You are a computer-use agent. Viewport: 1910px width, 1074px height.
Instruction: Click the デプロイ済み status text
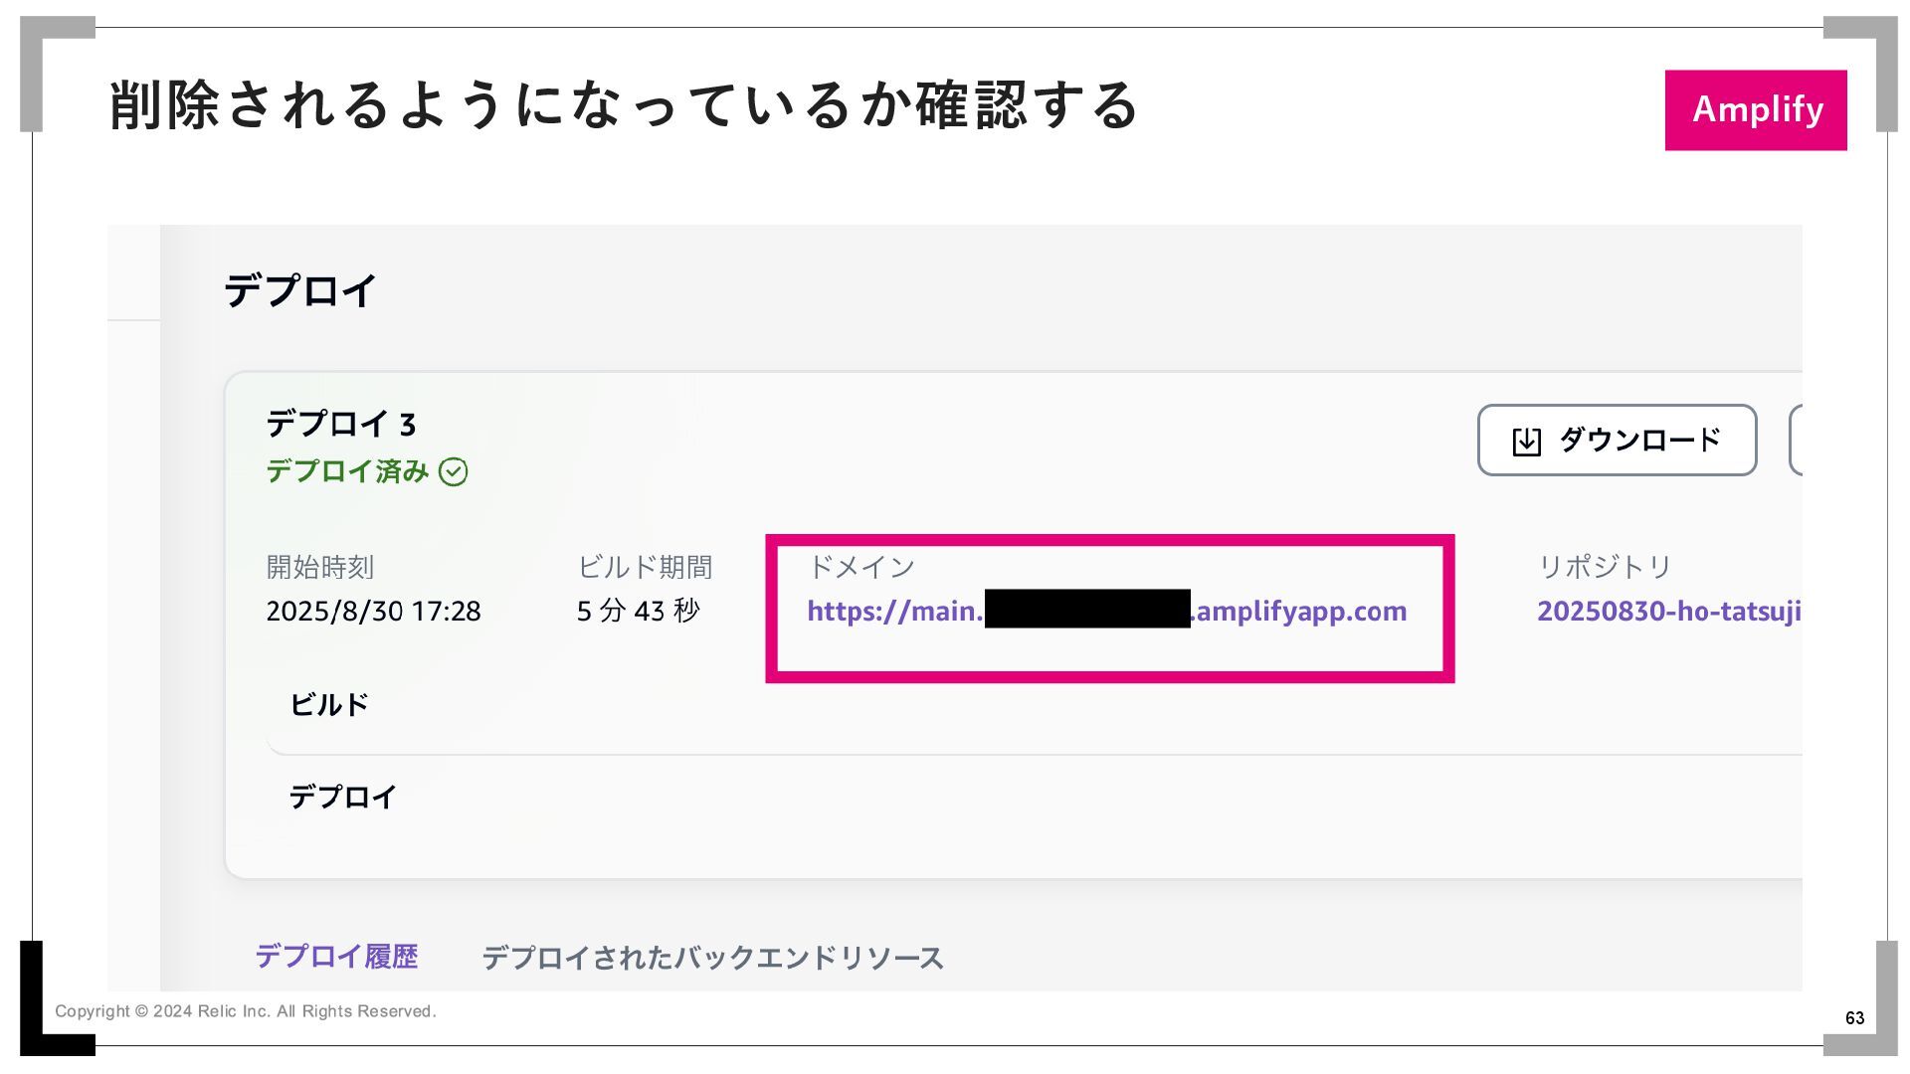(x=347, y=471)
